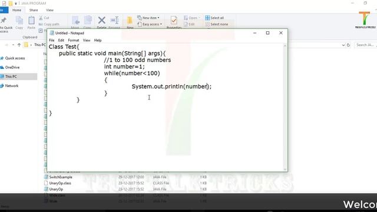Click the Delete X icon in ribbon

[x=102, y=21]
